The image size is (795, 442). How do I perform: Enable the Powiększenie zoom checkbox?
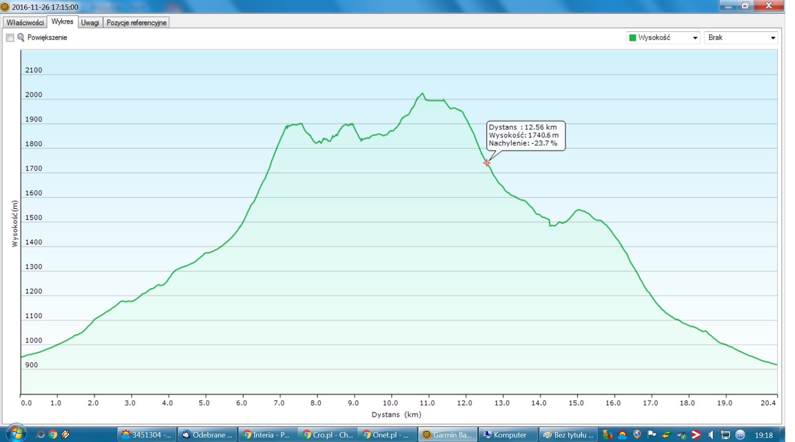pos(10,38)
